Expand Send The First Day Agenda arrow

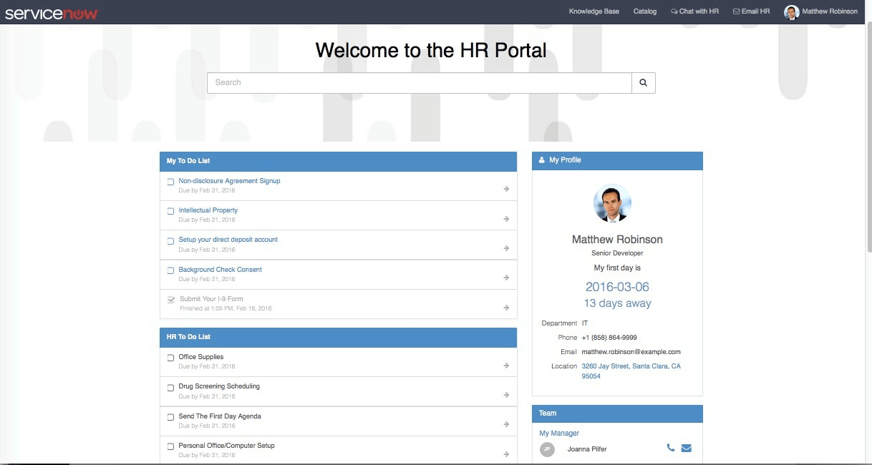[505, 424]
